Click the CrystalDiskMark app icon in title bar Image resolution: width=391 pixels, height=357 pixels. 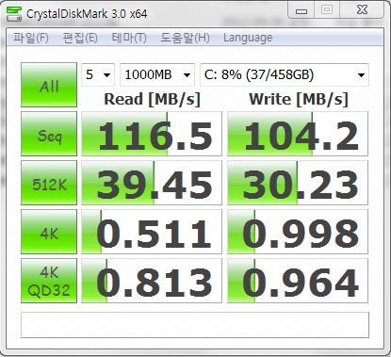(x=14, y=14)
